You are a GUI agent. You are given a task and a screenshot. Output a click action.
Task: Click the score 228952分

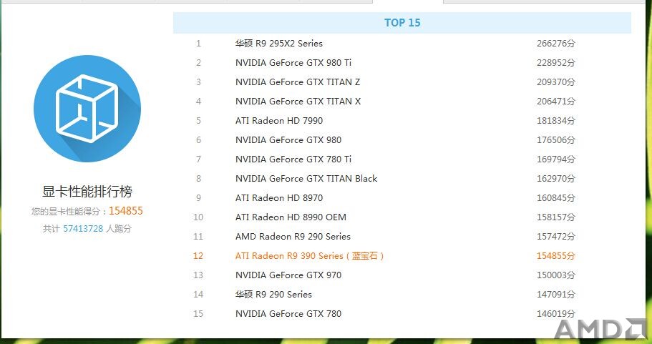pos(556,63)
